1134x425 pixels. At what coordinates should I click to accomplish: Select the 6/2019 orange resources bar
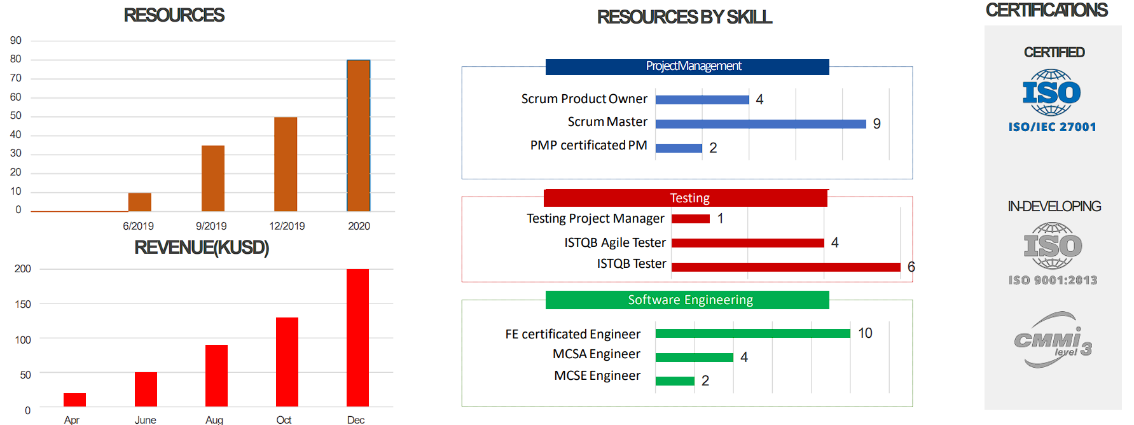140,202
